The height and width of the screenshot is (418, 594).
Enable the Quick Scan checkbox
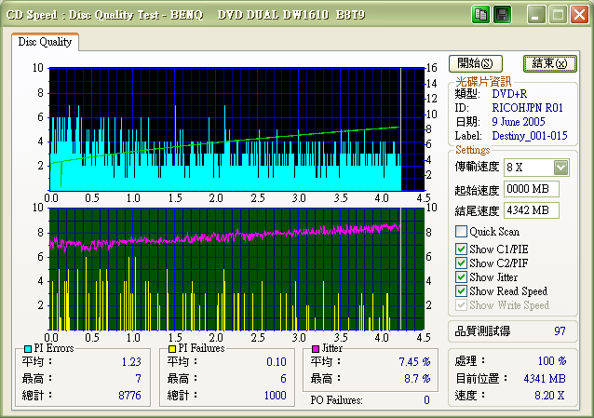pyautogui.click(x=461, y=231)
